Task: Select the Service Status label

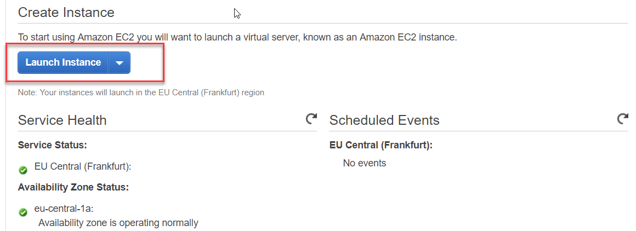Action: tap(53, 145)
